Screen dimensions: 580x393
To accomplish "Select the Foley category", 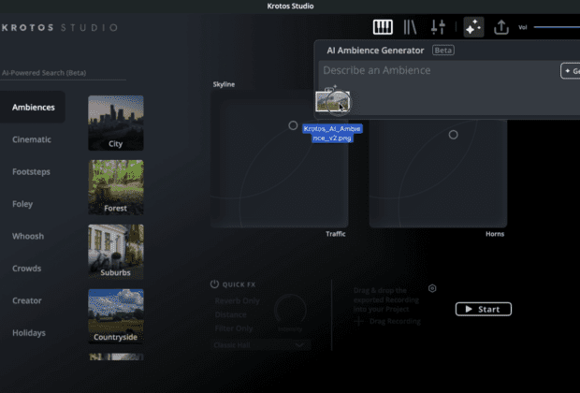I will pyautogui.click(x=22, y=204).
